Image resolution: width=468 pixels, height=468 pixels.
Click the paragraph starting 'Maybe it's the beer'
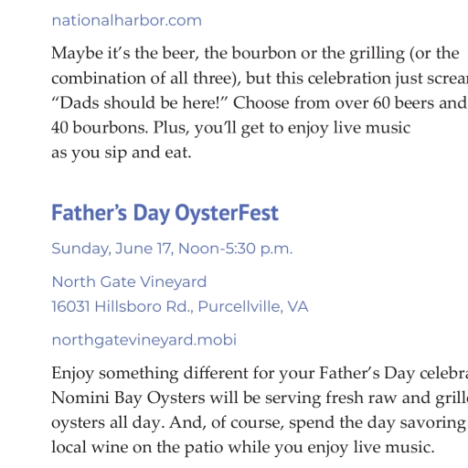tap(260, 102)
